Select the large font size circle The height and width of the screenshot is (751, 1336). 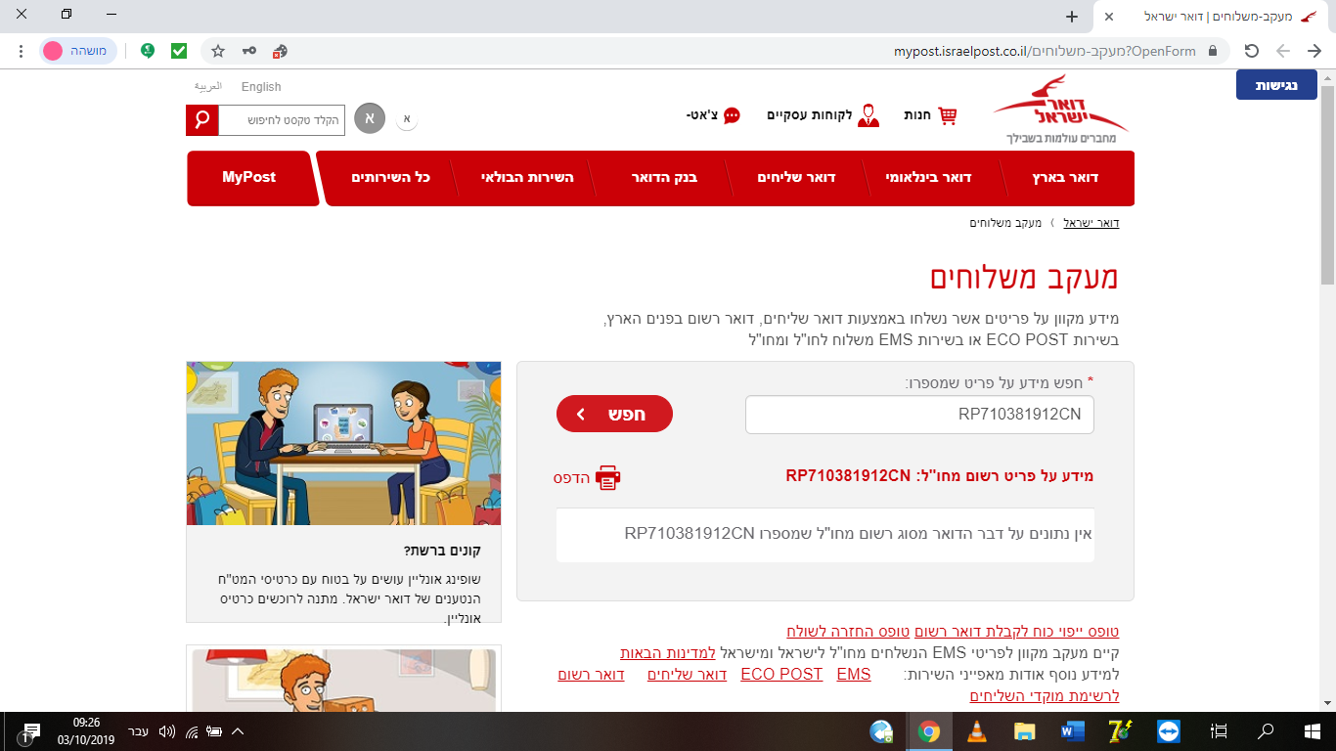[x=370, y=118]
